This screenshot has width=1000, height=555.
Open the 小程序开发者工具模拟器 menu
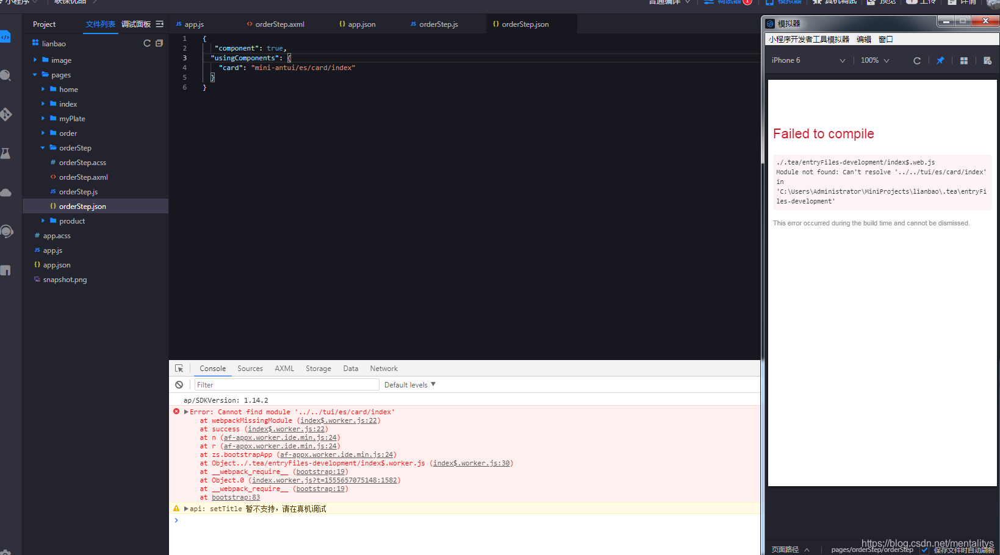(809, 39)
